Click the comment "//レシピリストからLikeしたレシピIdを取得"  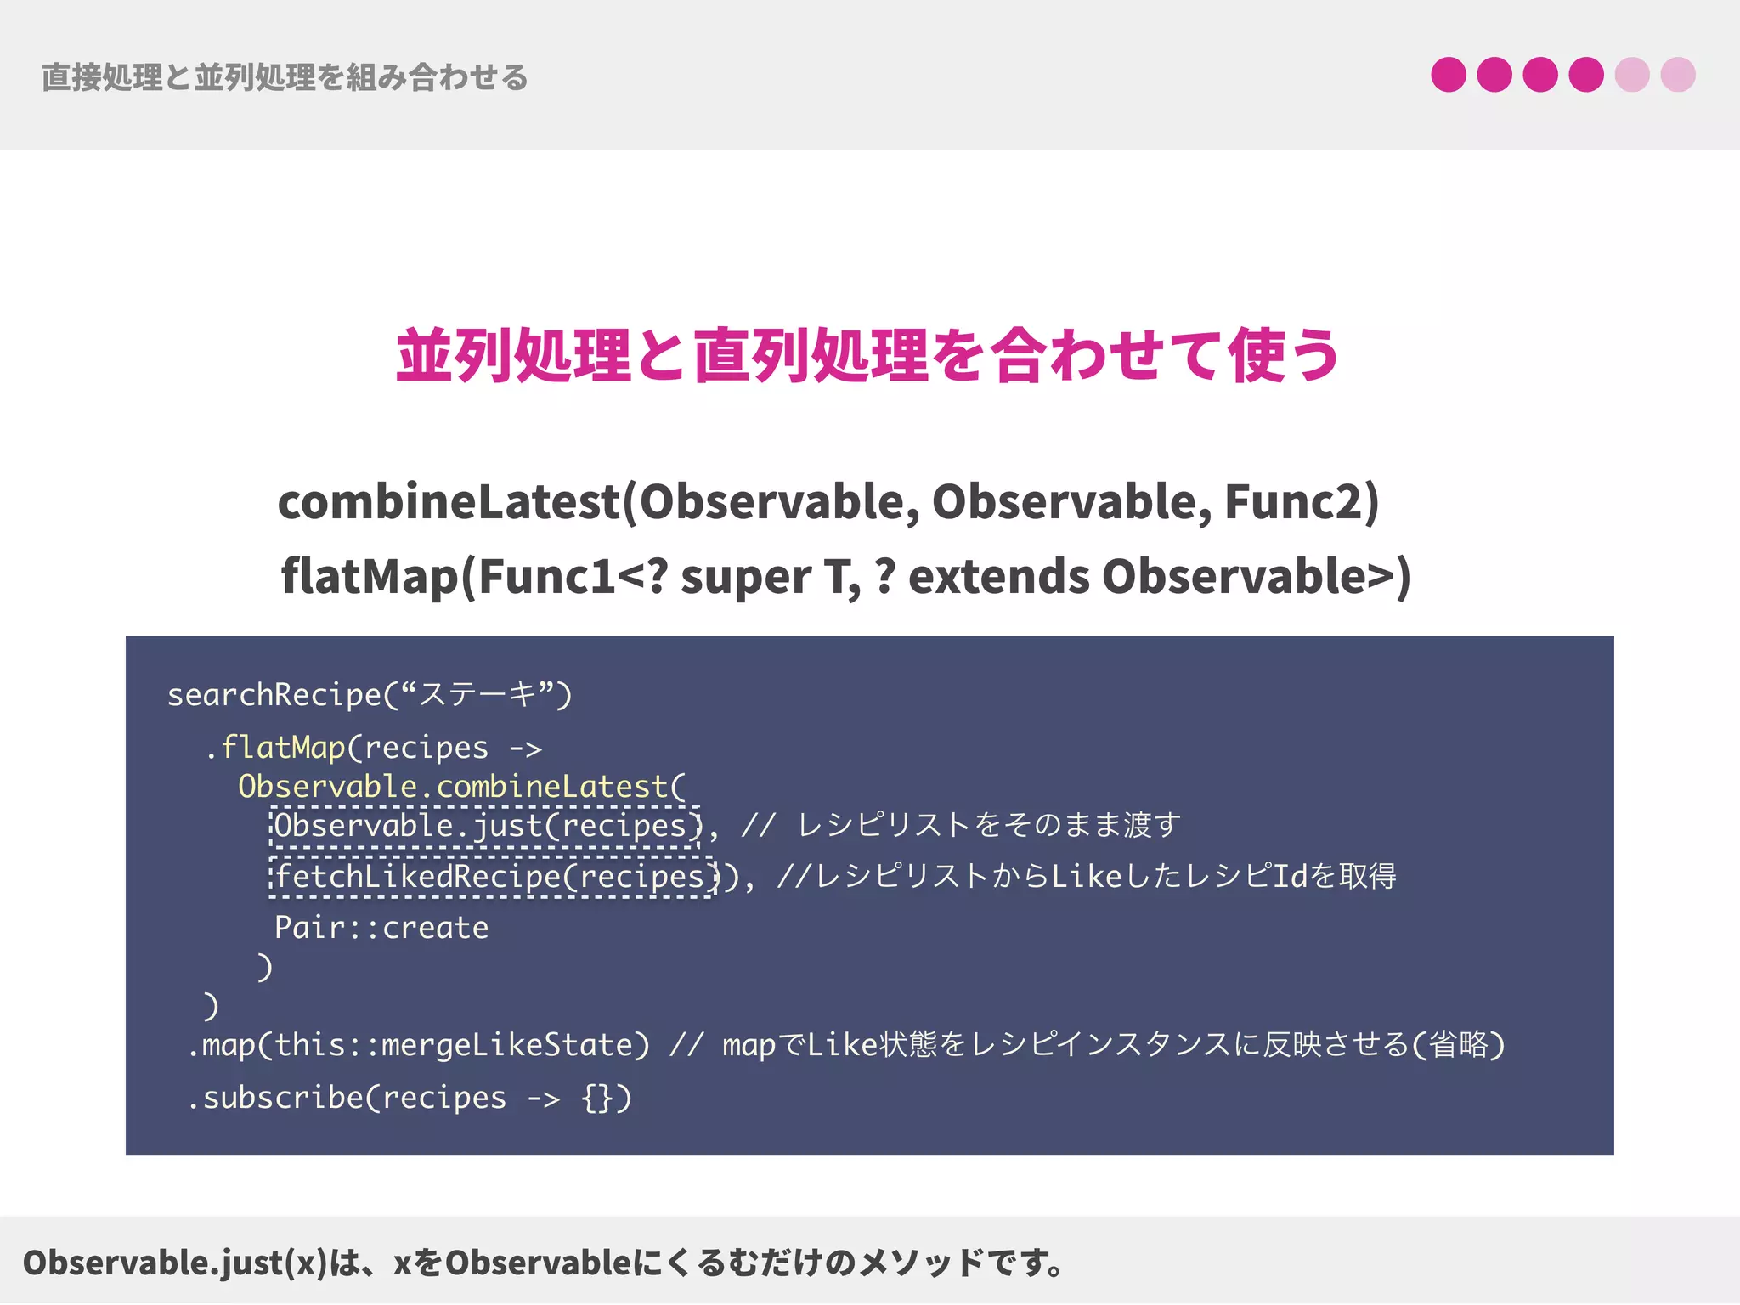point(1087,876)
